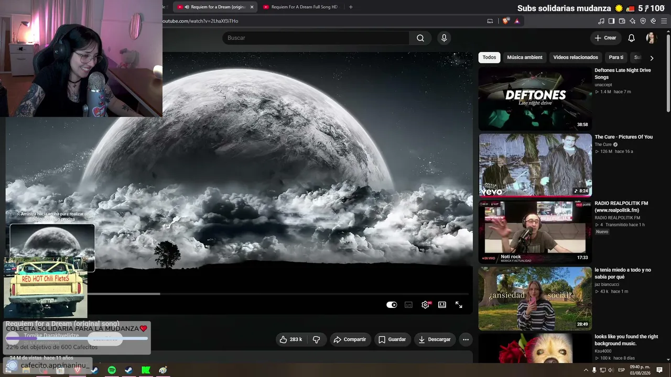Image resolution: width=671 pixels, height=377 pixels.
Task: Open the Brave Wallet icon
Action: [x=622, y=21]
